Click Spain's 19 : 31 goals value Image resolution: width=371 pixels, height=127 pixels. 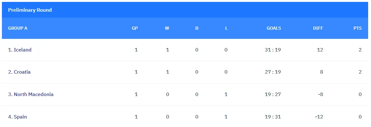pyautogui.click(x=273, y=117)
